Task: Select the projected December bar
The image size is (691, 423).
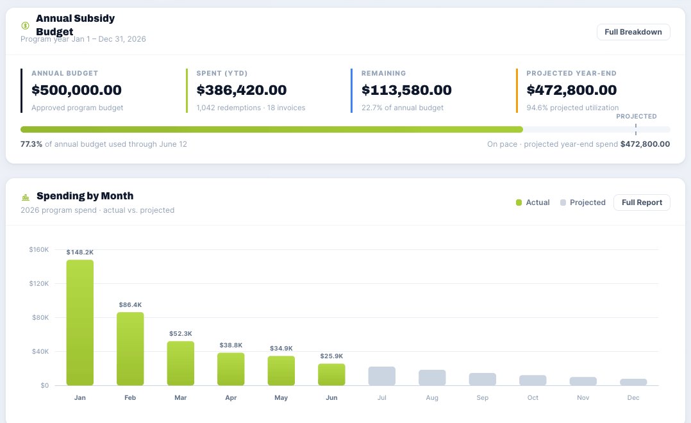Action: tap(633, 382)
